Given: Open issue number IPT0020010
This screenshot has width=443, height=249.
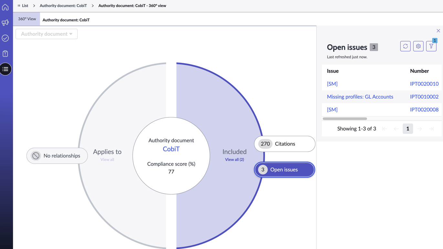Looking at the screenshot, I should pos(424,84).
